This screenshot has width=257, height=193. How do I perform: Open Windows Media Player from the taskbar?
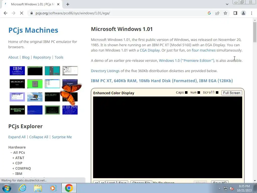53,188
